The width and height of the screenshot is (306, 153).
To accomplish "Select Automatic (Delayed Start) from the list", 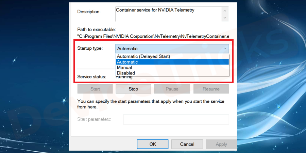I will click(x=143, y=56).
